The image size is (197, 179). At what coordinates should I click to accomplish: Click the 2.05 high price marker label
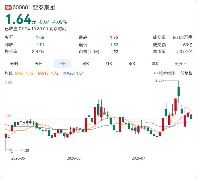[x=159, y=80]
